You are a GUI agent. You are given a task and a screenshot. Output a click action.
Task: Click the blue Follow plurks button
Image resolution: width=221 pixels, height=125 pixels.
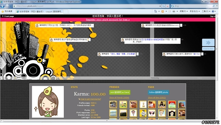click(158, 92)
